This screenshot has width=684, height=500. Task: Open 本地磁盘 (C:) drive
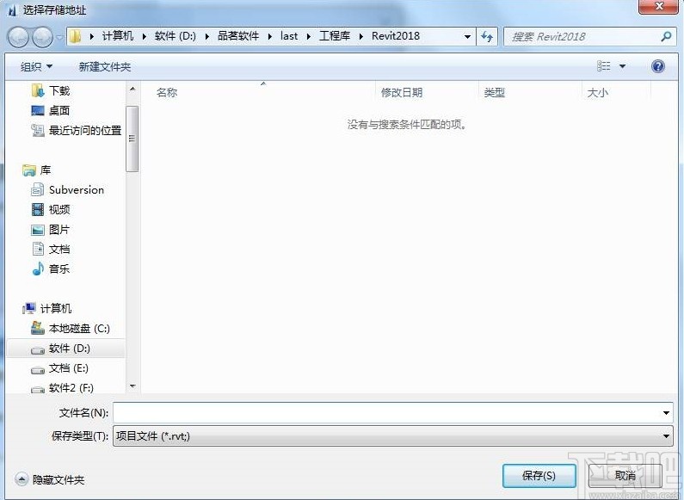pyautogui.click(x=79, y=328)
